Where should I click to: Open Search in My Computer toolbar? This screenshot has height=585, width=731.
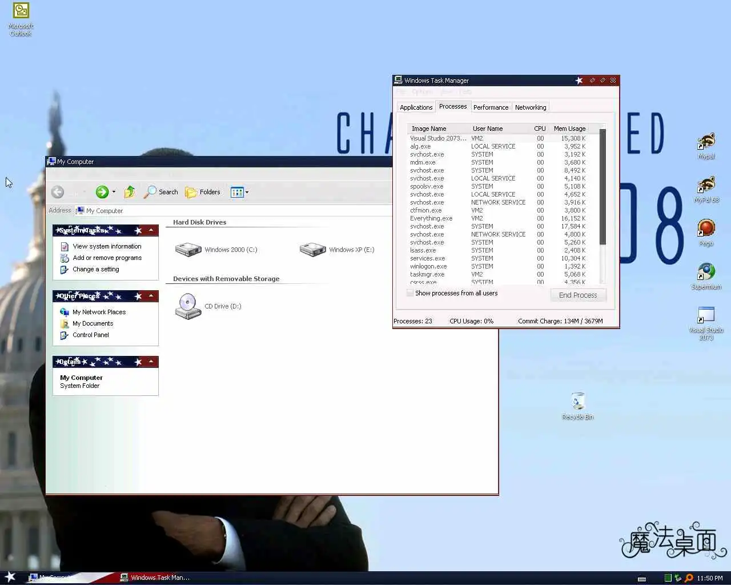coord(161,192)
